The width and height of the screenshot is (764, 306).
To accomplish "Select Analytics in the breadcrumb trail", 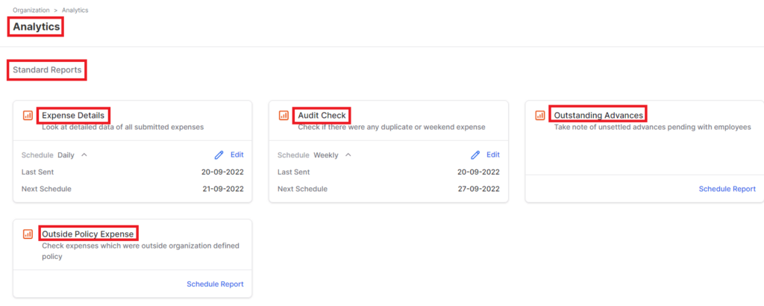I will pyautogui.click(x=75, y=10).
